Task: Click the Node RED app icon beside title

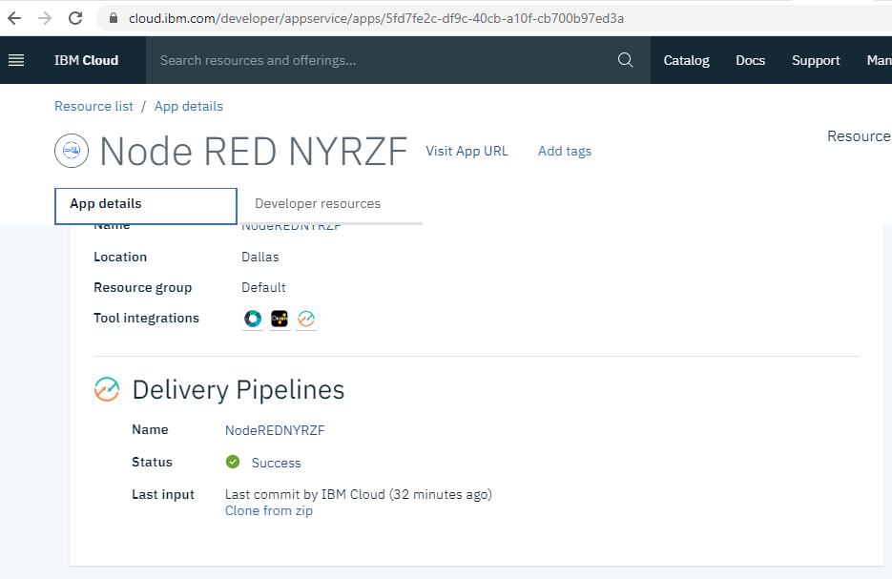Action: [72, 151]
